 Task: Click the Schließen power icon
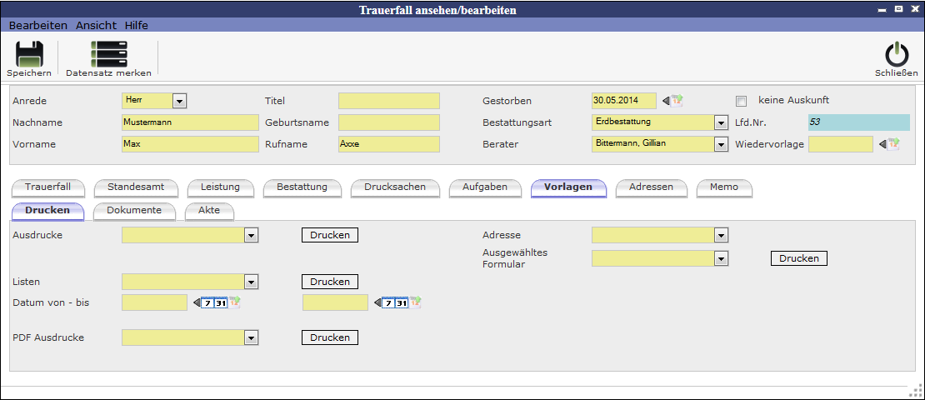[897, 54]
